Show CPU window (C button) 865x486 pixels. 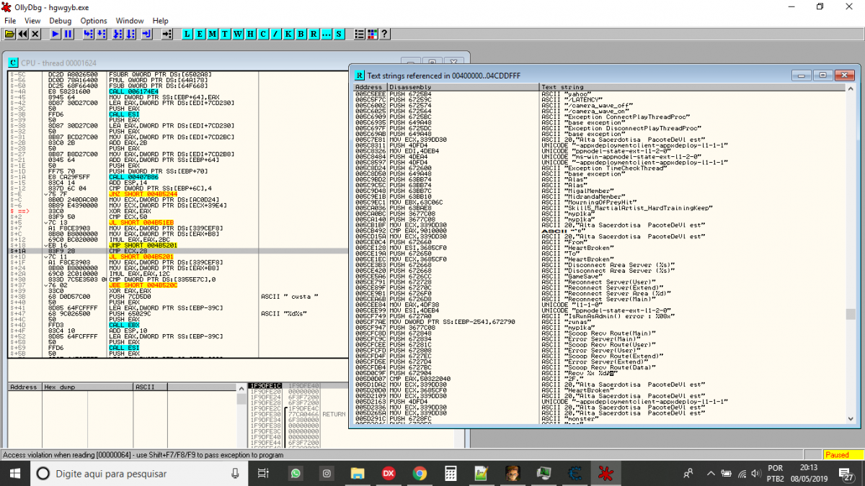[x=263, y=34]
